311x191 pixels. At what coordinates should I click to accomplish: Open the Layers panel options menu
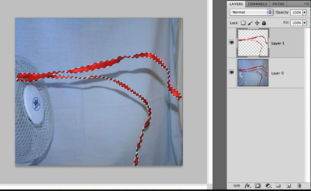click(306, 4)
